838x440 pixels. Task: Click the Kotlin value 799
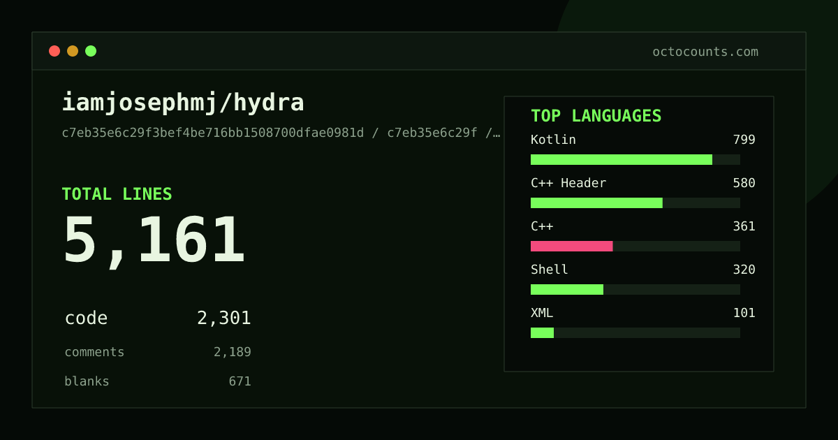[744, 140]
